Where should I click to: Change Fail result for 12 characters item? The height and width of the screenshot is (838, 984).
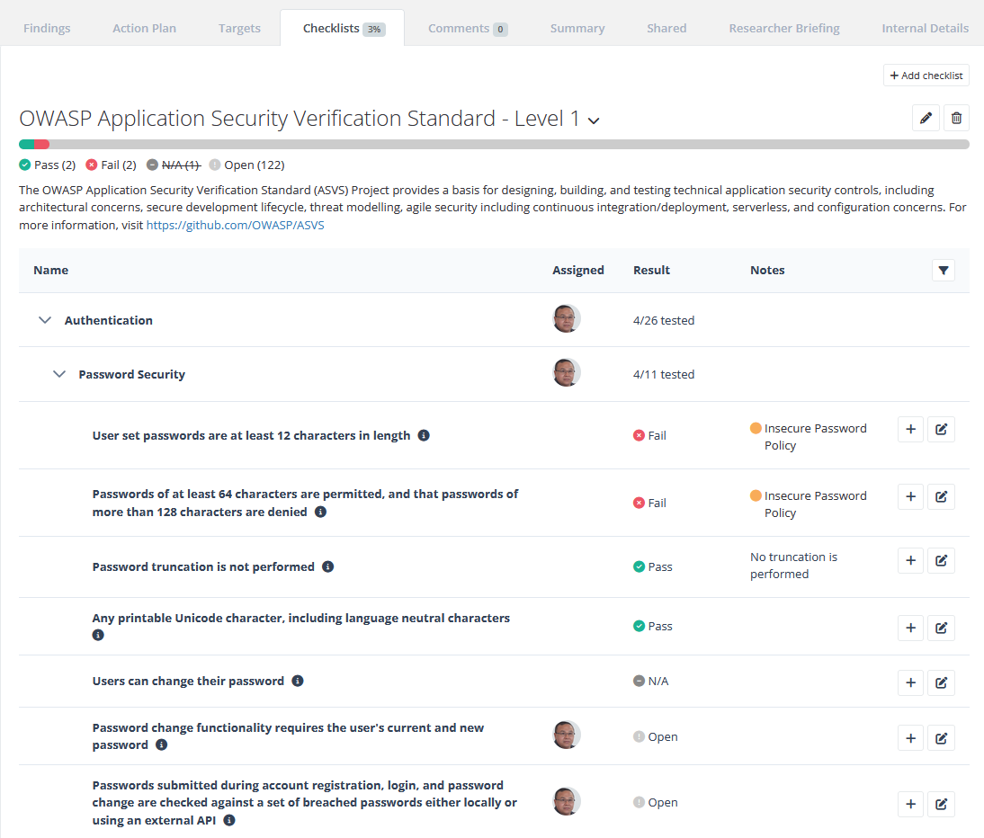[x=649, y=435]
